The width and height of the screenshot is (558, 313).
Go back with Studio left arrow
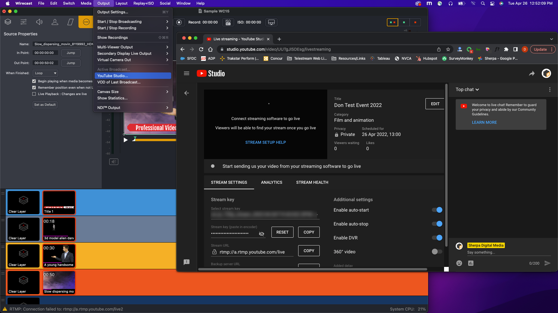tap(187, 93)
